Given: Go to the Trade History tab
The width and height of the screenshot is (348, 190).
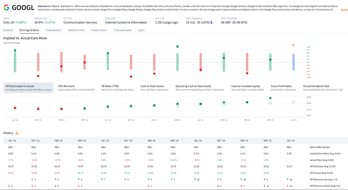Looking at the screenshot, I should [x=99, y=30].
